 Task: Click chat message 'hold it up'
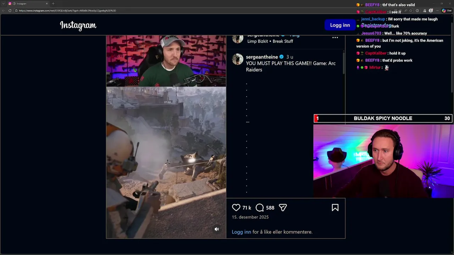point(397,53)
